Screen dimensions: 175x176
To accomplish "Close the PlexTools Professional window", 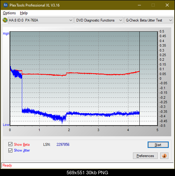I will click(167, 5).
